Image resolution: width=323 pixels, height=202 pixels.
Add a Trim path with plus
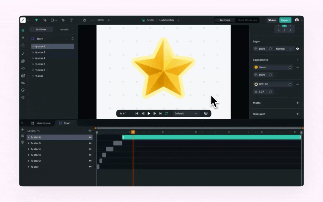click(x=298, y=114)
